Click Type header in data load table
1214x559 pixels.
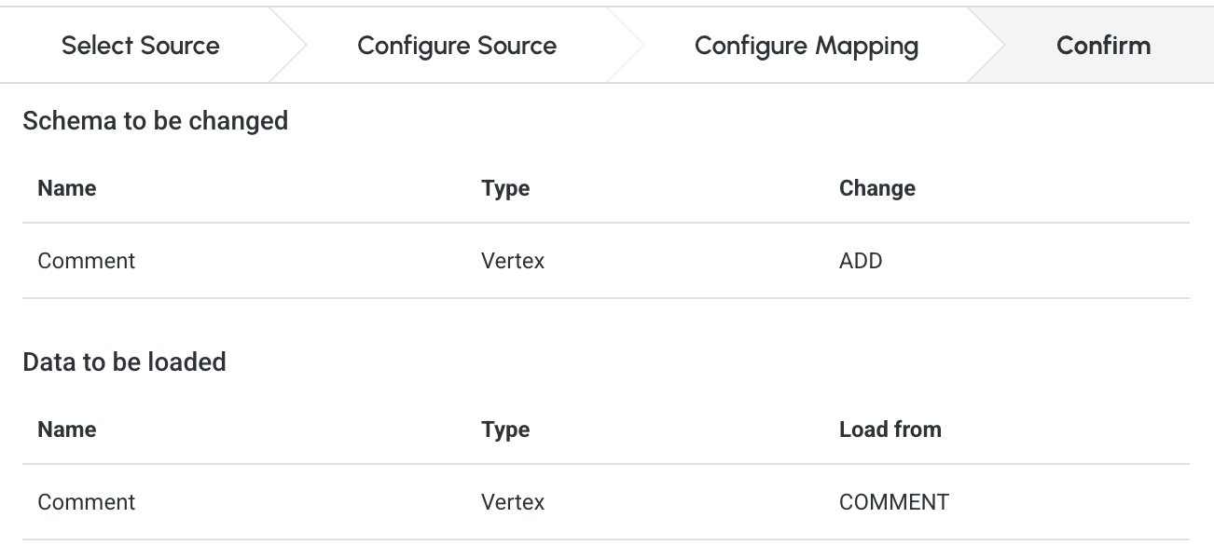(x=505, y=429)
